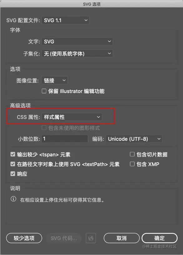The image size is (183, 255).
Task: Click the 包含未使用的图形样式 checkbox
Action: tap(44, 128)
